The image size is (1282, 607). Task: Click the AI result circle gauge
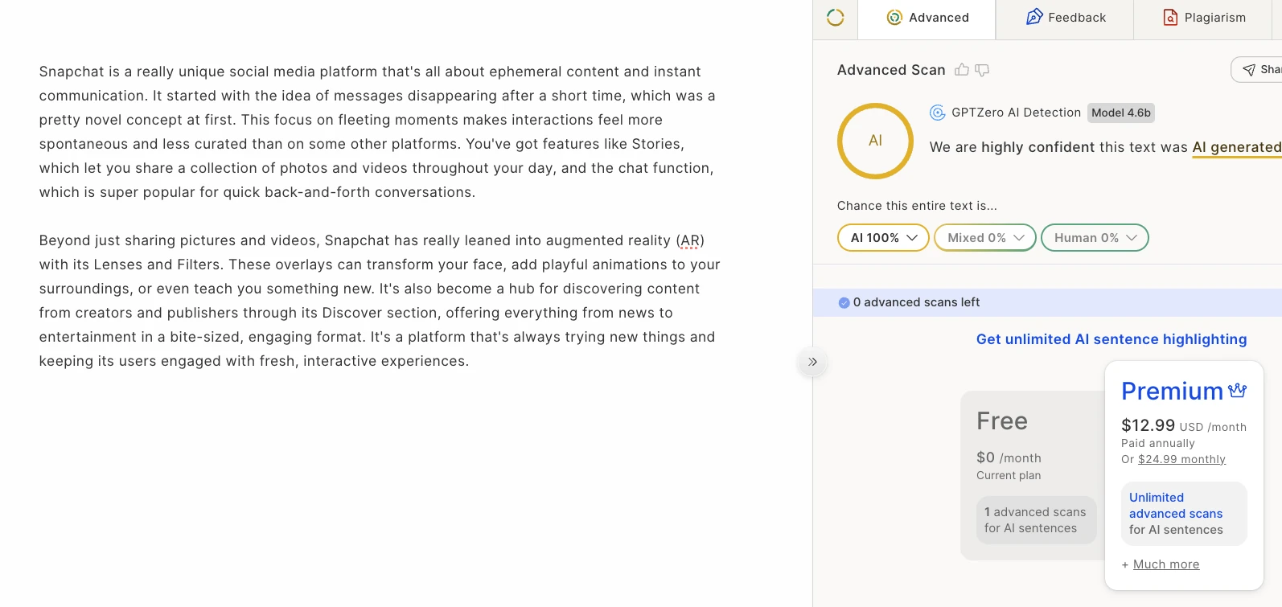[875, 141]
